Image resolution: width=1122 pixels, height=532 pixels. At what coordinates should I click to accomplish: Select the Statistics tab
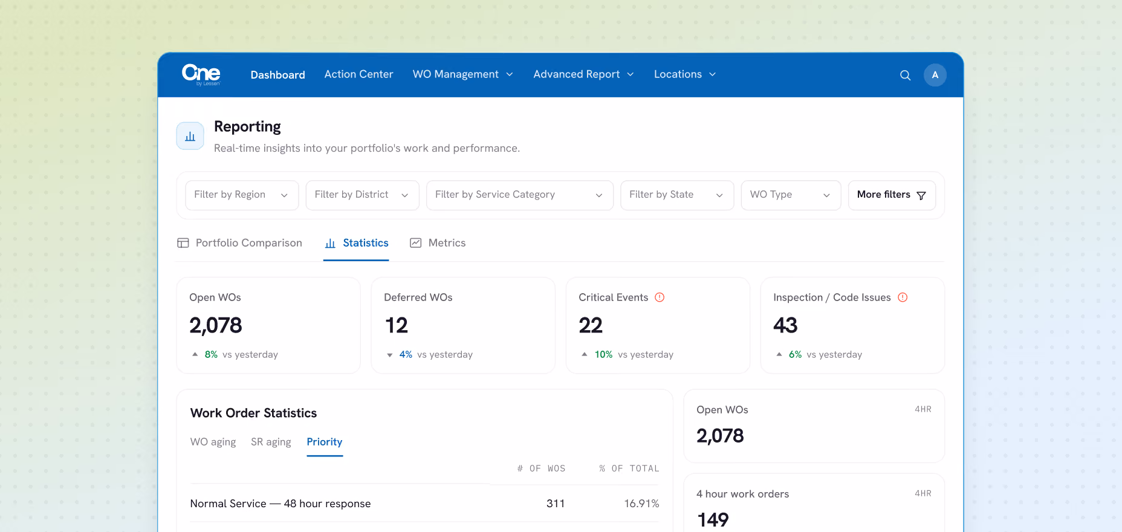pos(356,243)
